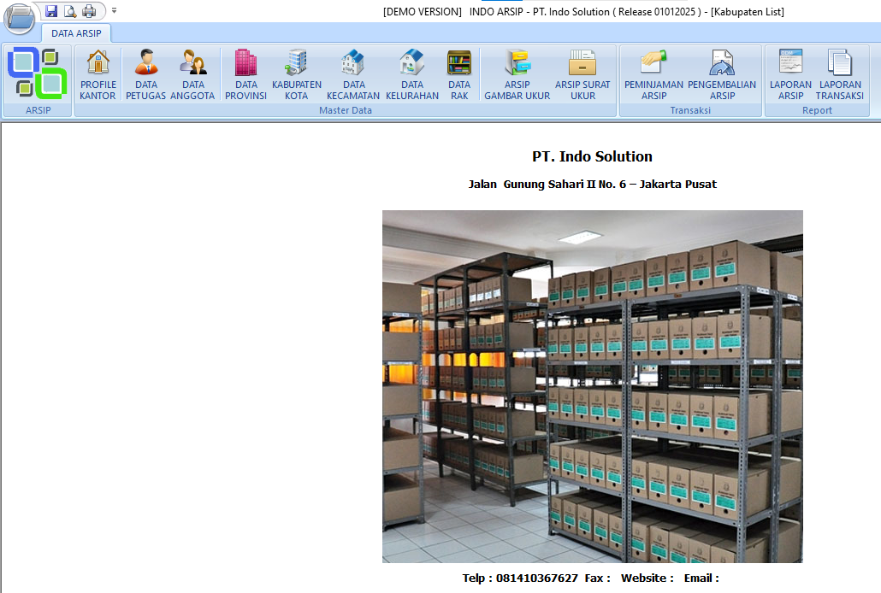The width and height of the screenshot is (881, 593).
Task: Click the save icon in quick access toolbar
Action: (51, 11)
